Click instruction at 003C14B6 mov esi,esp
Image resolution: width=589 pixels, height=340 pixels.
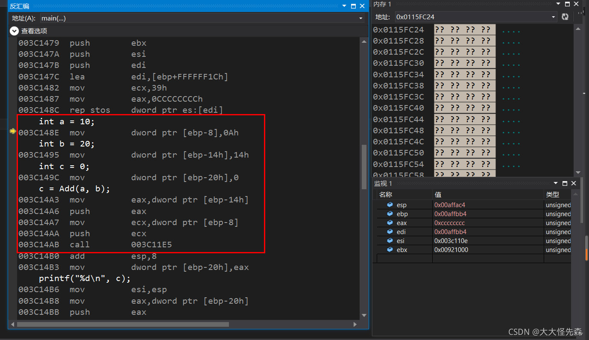click(92, 290)
